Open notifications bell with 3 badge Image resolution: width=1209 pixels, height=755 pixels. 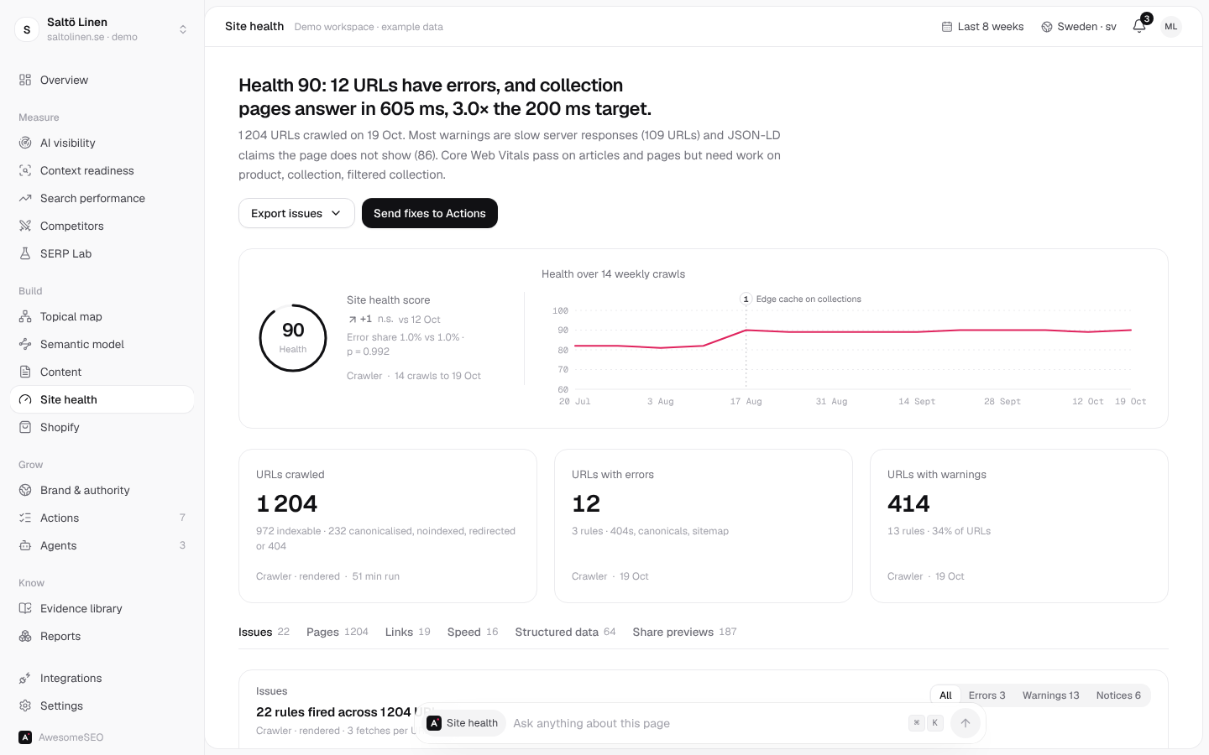tap(1139, 26)
